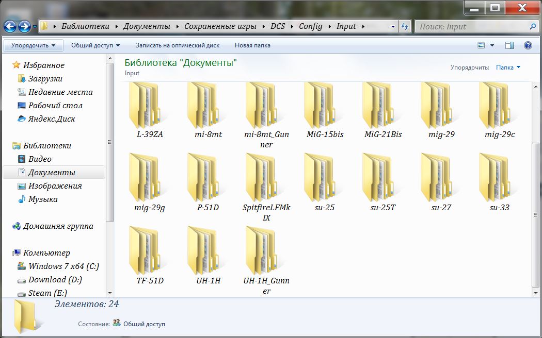Open the Общий доступ menu

tap(95, 45)
